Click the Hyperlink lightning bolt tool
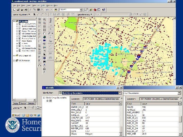 tap(44, 72)
